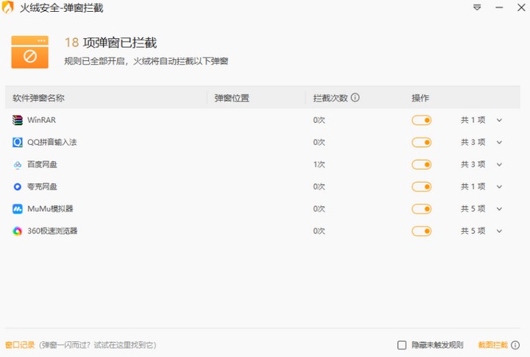Viewport: 530px width, 357px height.
Task: Expand the MuMu模拟器 rules chevron
Action: pos(499,209)
